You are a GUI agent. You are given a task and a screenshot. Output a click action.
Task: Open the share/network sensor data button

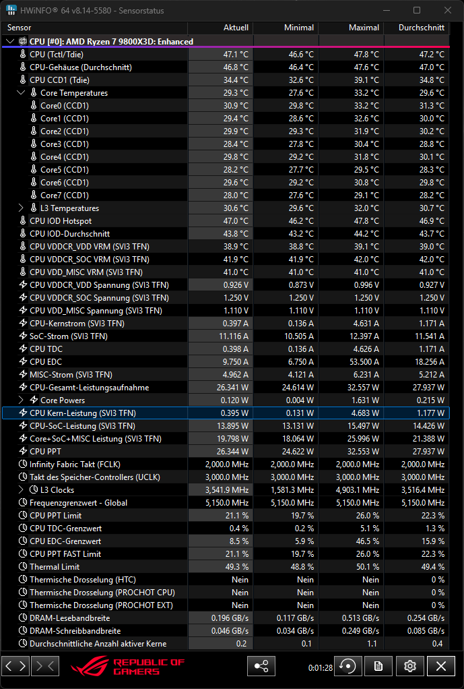[x=261, y=666]
